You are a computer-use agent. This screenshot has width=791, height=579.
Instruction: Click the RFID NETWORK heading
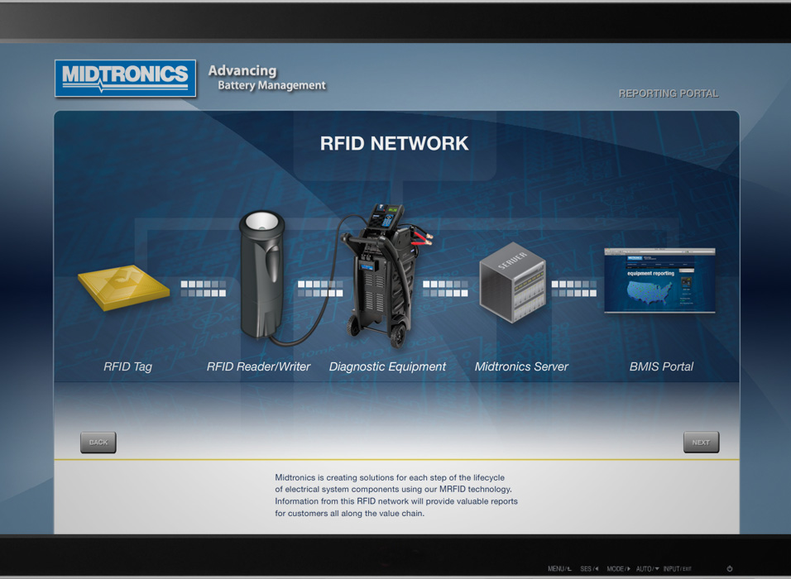coord(394,143)
